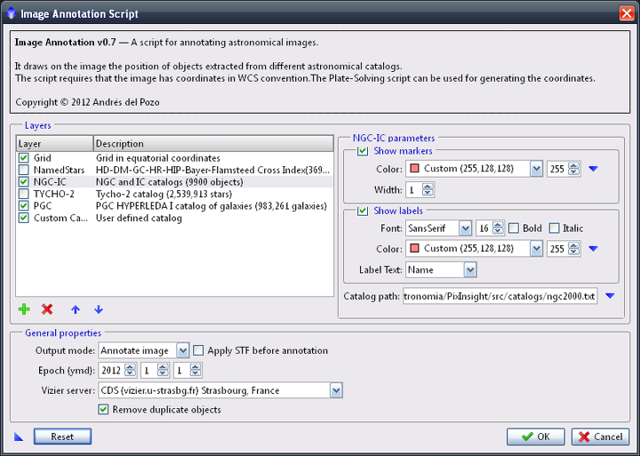Screen dimensions: 640x456
Task: Select 'Grid in equatorial coordinates' description
Action: coord(158,158)
